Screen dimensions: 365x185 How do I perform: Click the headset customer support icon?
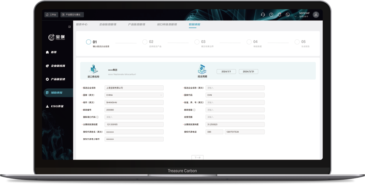click(x=263, y=14)
